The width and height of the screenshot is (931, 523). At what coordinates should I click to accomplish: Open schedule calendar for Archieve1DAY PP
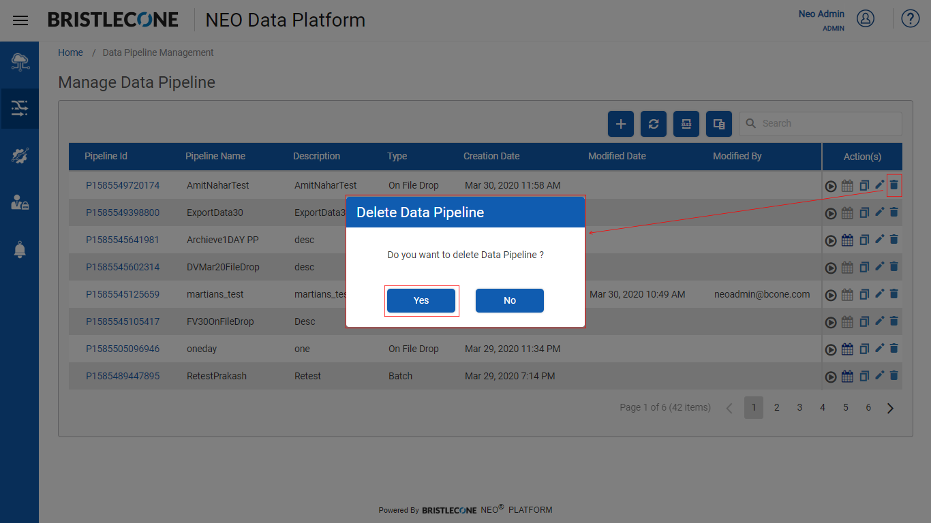click(847, 240)
